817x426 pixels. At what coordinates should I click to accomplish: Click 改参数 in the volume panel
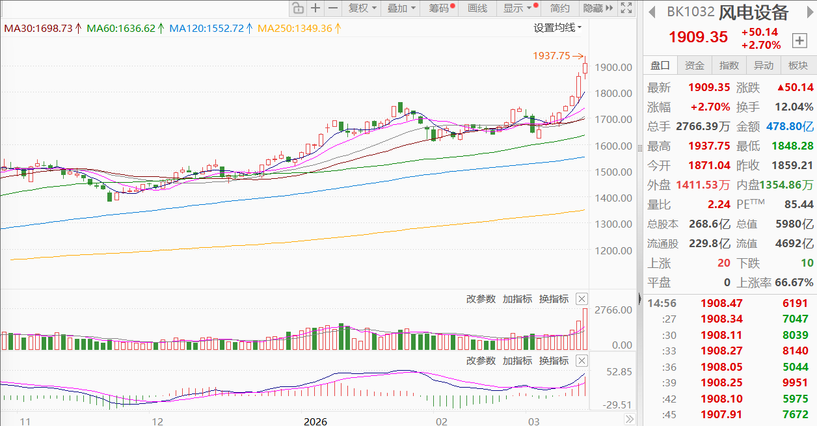[x=481, y=299]
